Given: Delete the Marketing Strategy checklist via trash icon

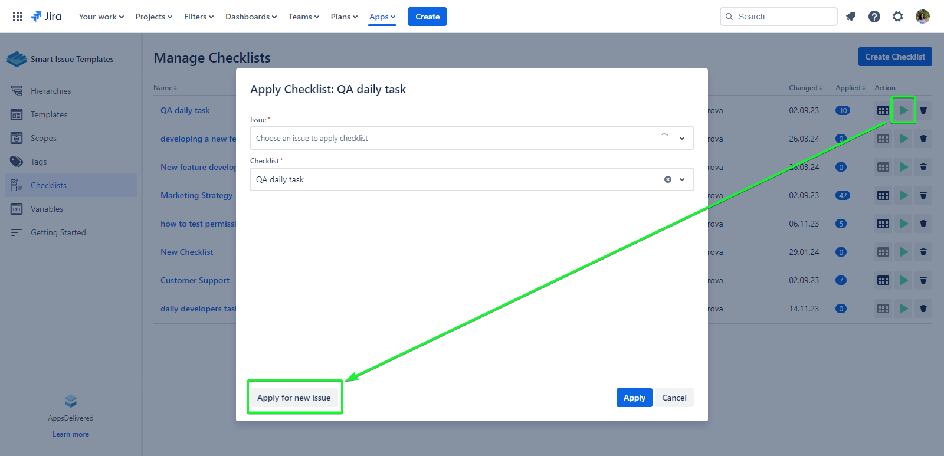Looking at the screenshot, I should [923, 195].
